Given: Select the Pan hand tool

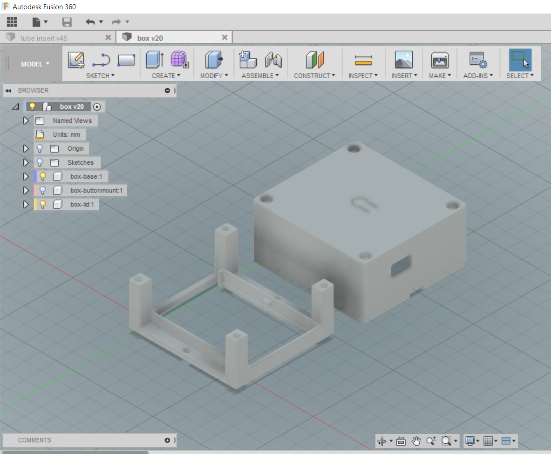Looking at the screenshot, I should click(416, 441).
